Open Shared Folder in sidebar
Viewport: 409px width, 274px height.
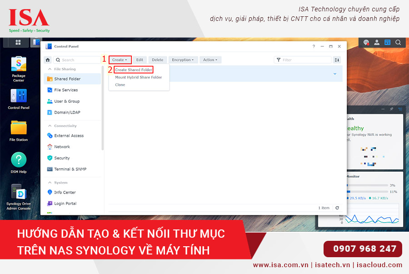point(72,79)
